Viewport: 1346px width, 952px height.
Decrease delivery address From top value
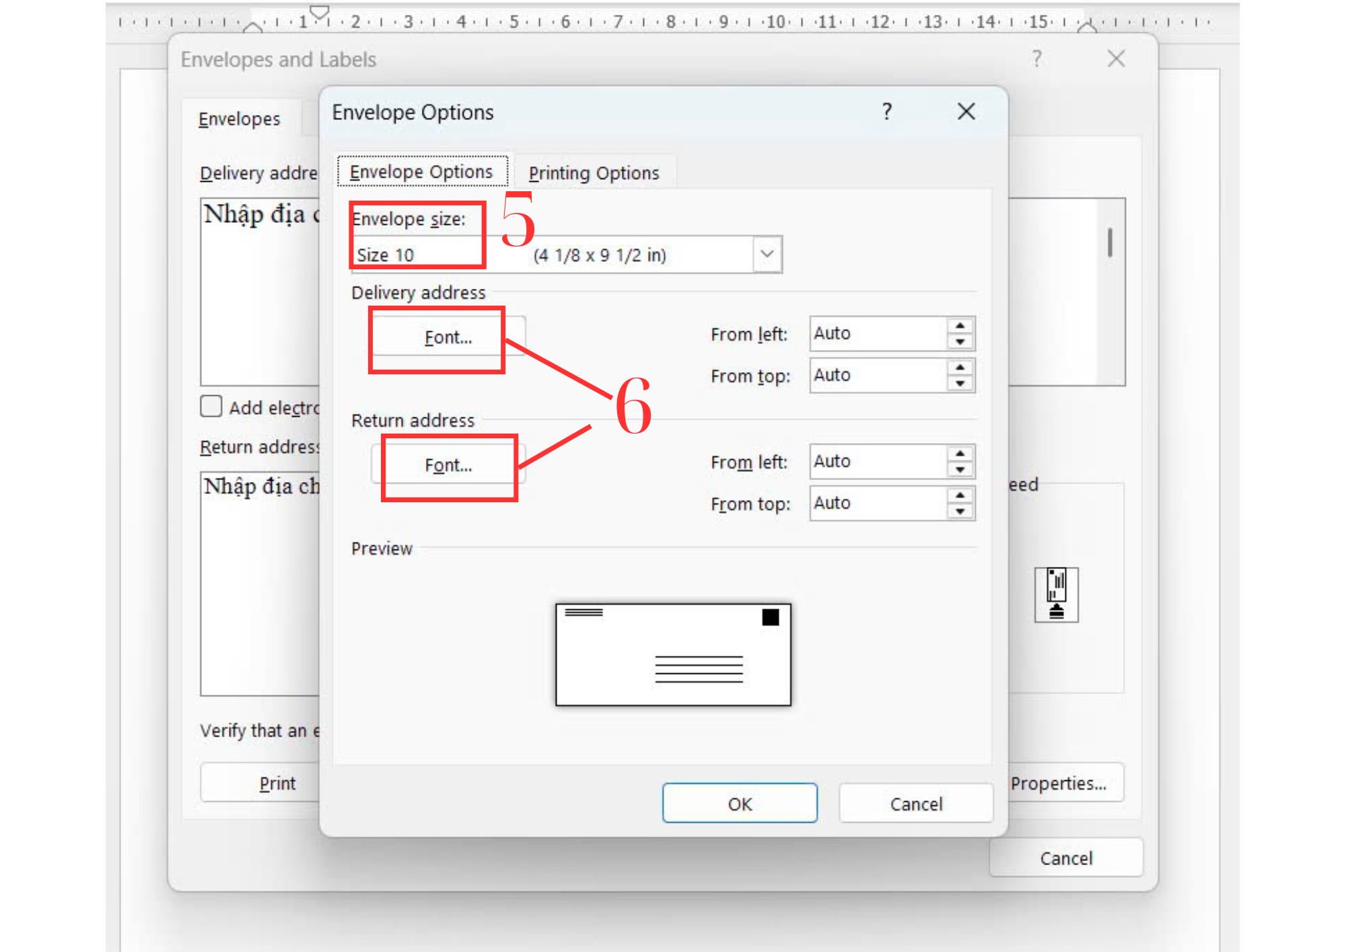coord(960,384)
